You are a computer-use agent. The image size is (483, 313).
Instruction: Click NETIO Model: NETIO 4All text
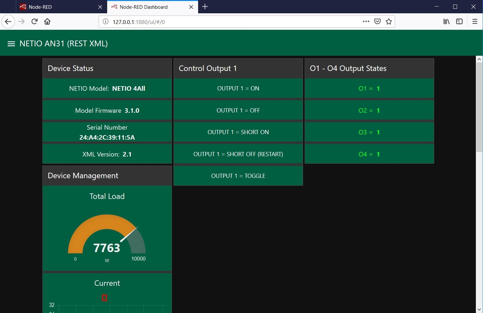(x=107, y=88)
